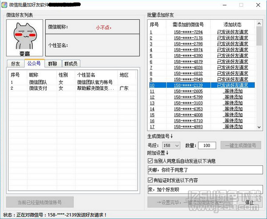Click the 个性签名 column header
Viewport: 267px width, 219px height.
96,75
